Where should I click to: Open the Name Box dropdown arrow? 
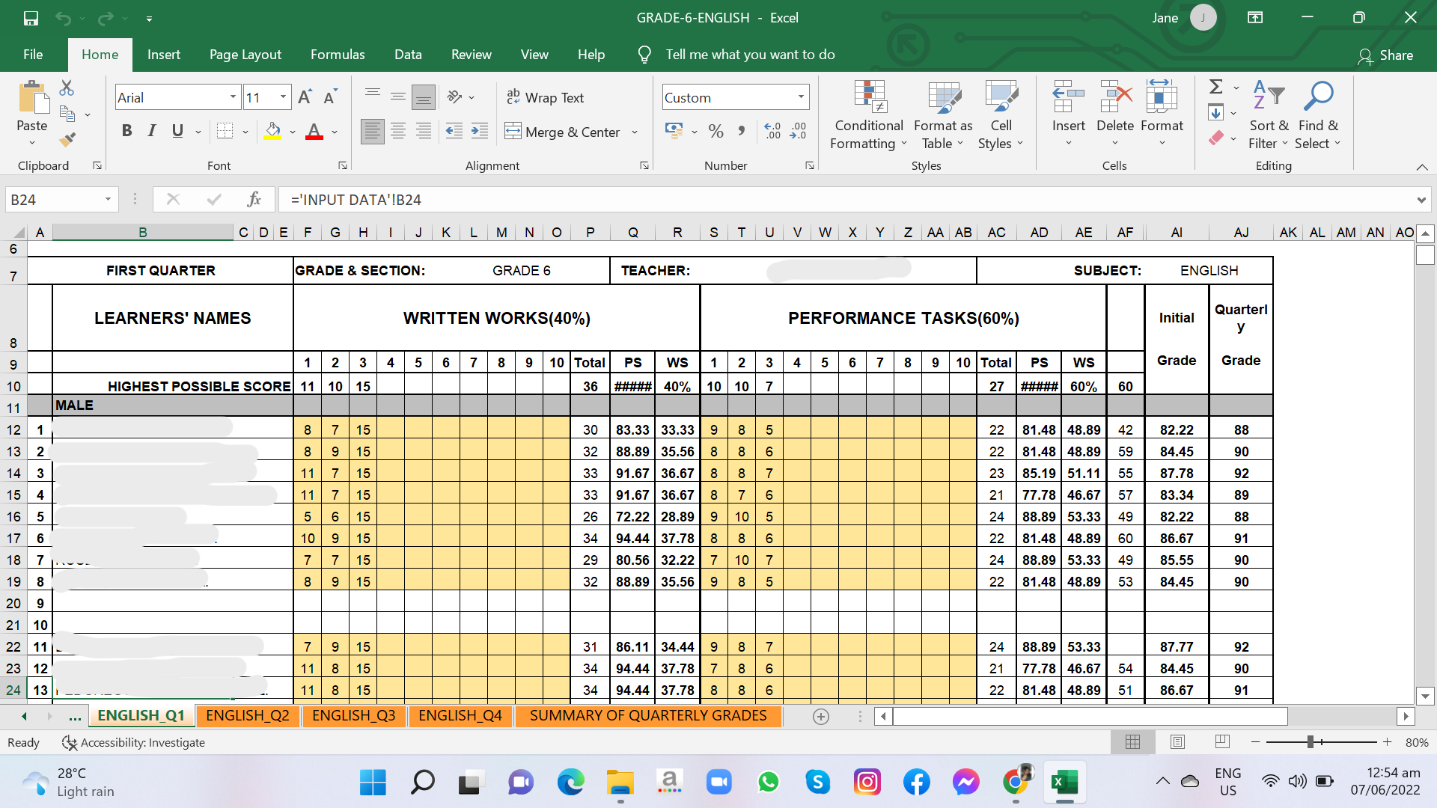[108, 199]
